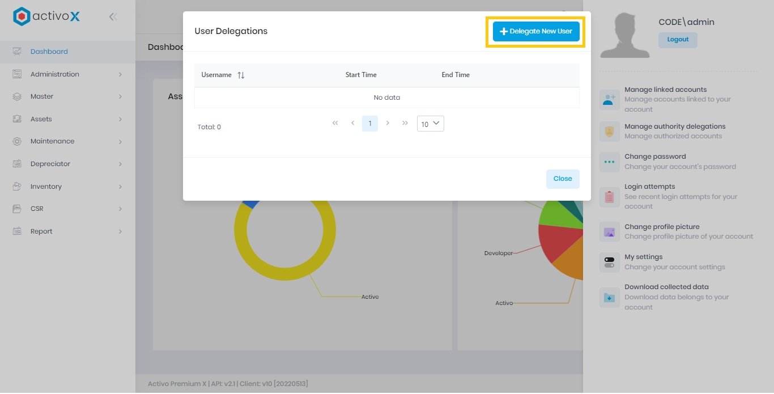Click the admin profile picture
774x394 pixels.
click(x=625, y=34)
